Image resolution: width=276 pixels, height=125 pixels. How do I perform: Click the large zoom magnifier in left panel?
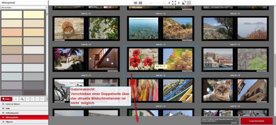pyautogui.click(x=22, y=99)
